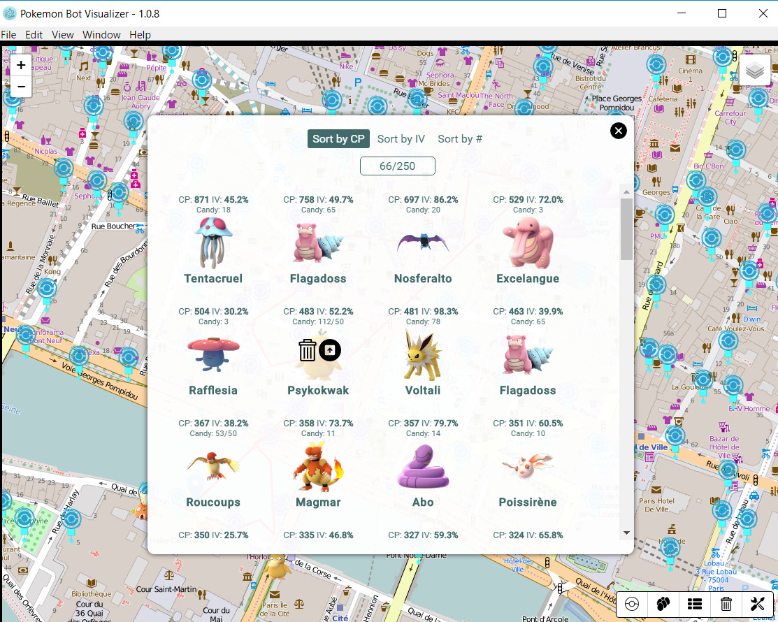Click the Nosferalto name label
This screenshot has height=622, width=778.
(x=423, y=279)
